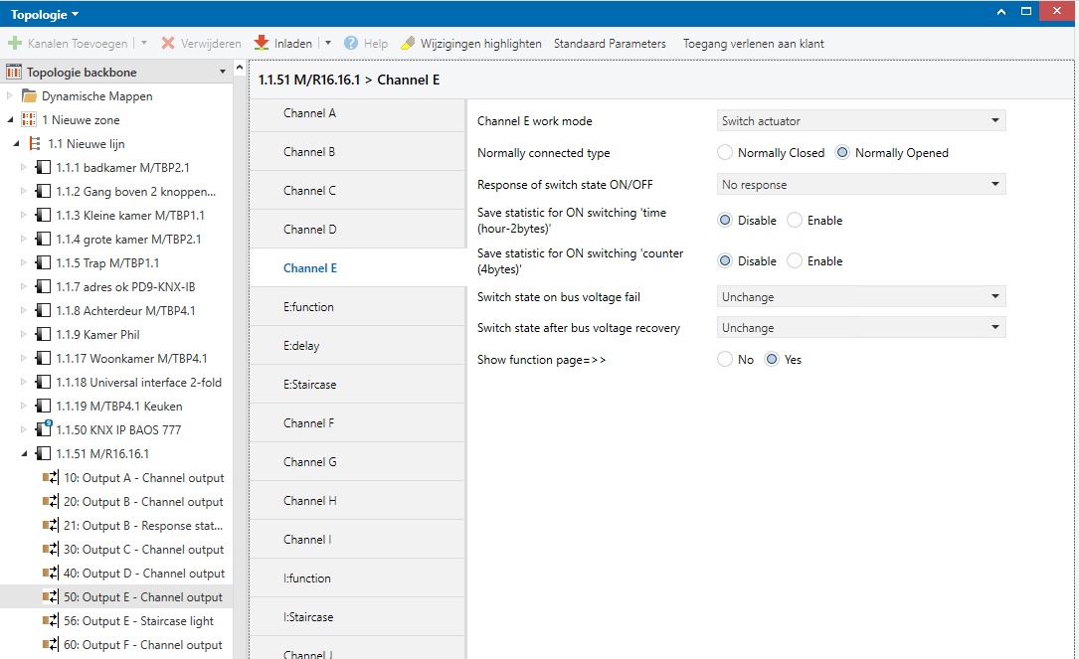Enable ON switching time statistic
The width and height of the screenshot is (1079, 659).
coord(795,221)
